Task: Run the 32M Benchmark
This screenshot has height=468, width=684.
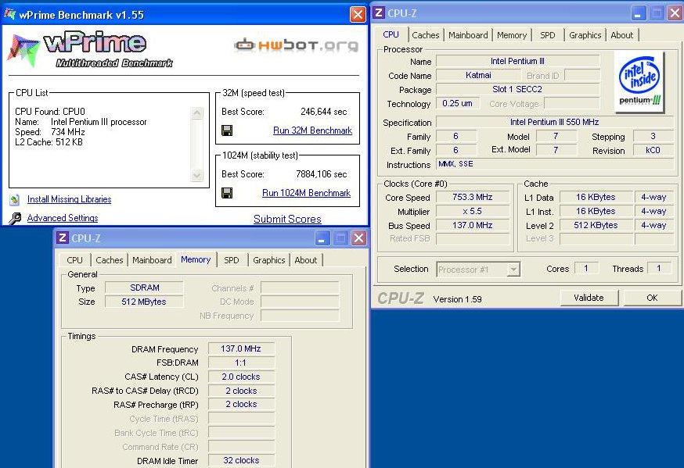Action: tap(312, 130)
